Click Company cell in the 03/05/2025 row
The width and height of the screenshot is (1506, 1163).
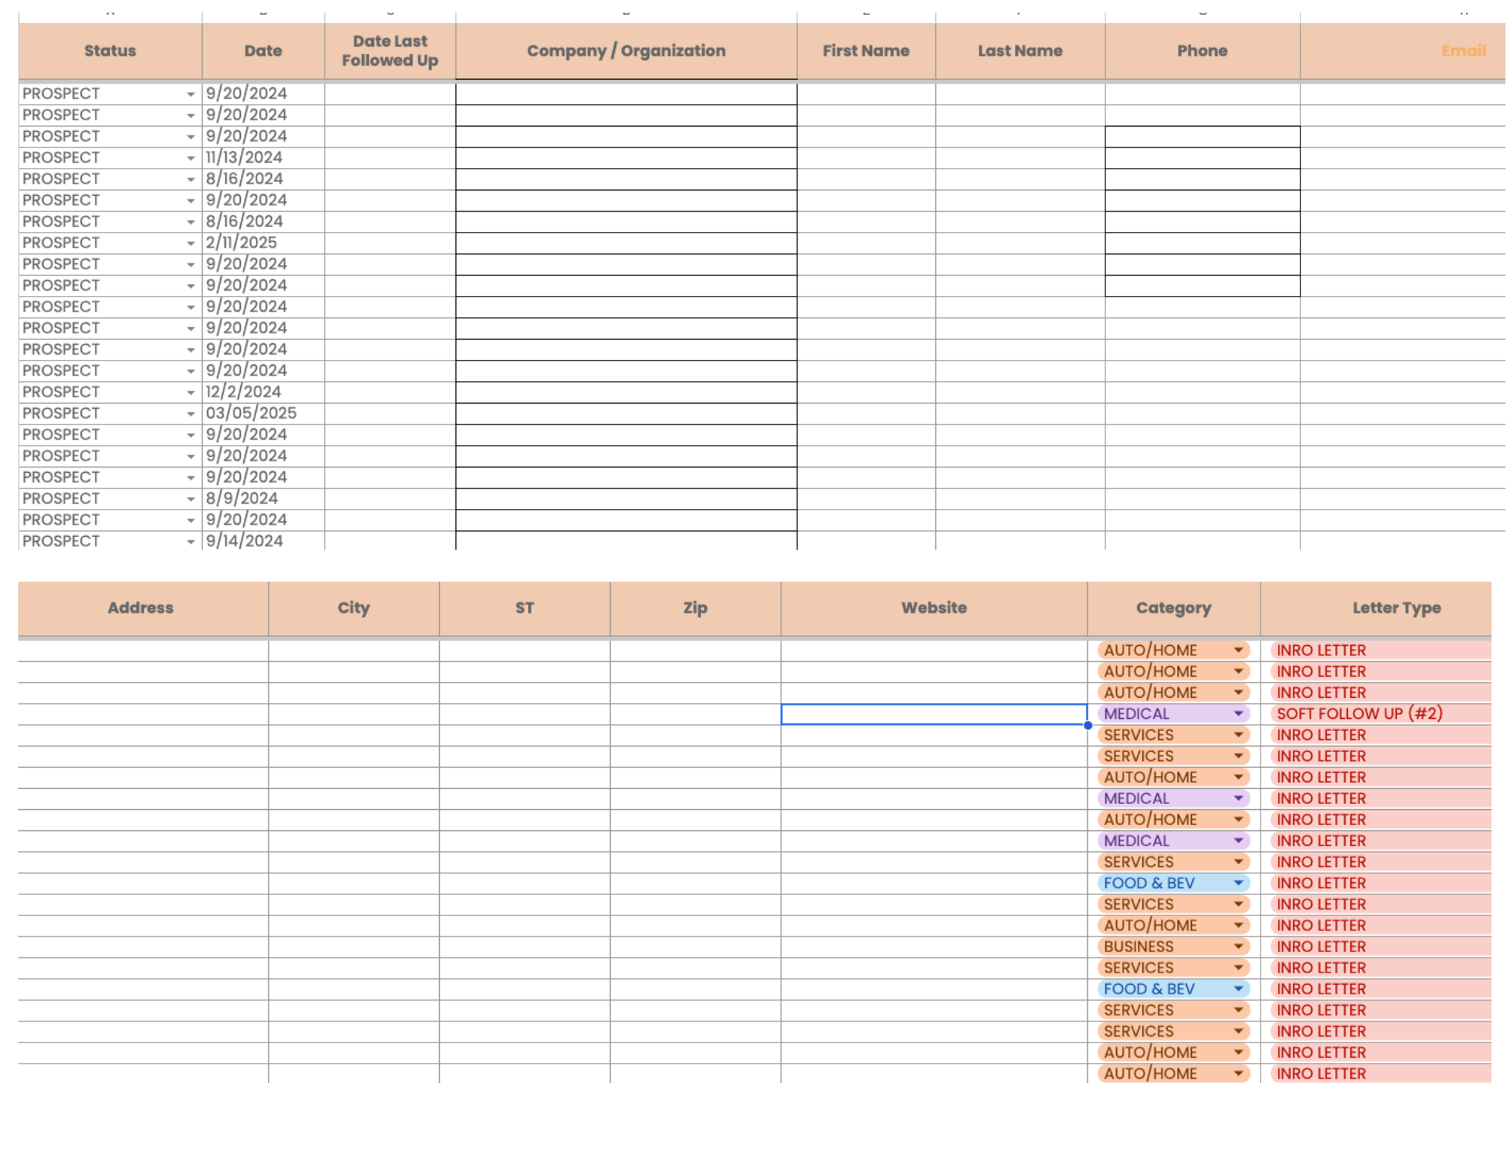pos(626,413)
